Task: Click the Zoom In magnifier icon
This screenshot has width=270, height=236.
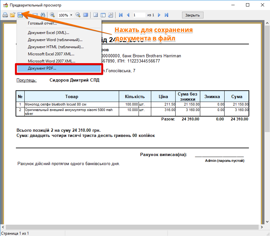Action: click(52, 15)
